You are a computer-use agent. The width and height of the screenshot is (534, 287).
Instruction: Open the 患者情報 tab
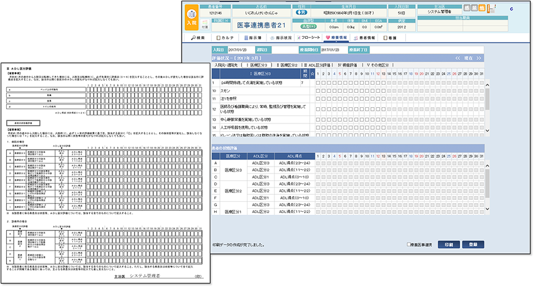(364, 38)
